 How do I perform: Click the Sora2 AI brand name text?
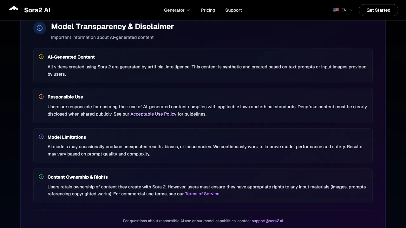click(x=37, y=10)
